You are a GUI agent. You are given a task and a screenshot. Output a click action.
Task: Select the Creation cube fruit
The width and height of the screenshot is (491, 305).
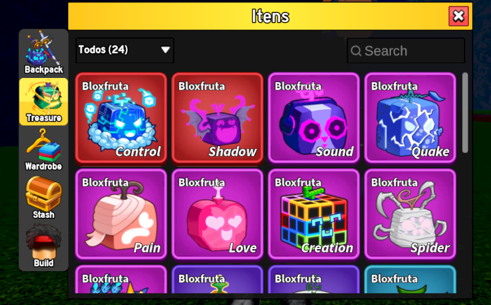tap(314, 215)
